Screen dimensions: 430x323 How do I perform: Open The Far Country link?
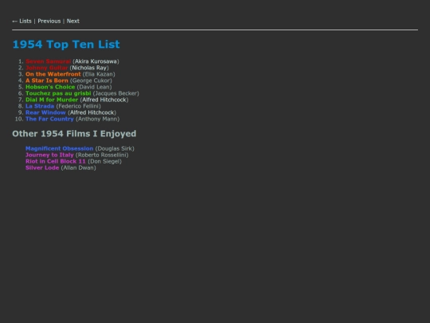49,119
